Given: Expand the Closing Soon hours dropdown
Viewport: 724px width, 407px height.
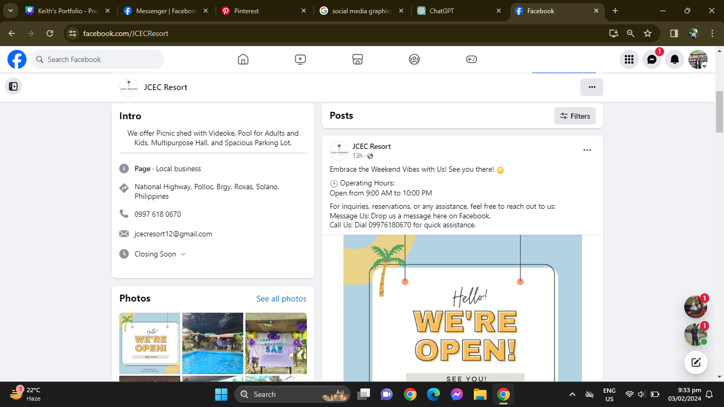Looking at the screenshot, I should [x=183, y=254].
